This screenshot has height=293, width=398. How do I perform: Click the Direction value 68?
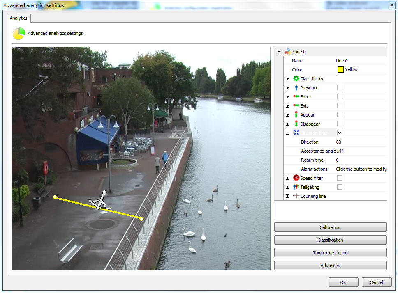point(339,142)
